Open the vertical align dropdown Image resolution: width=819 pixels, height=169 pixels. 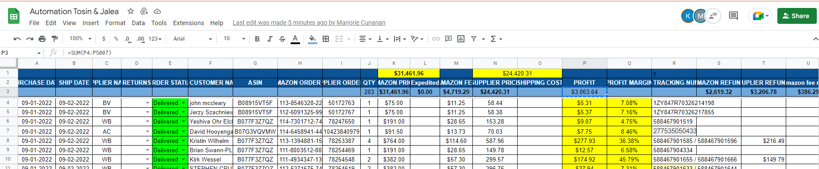click(x=382, y=39)
